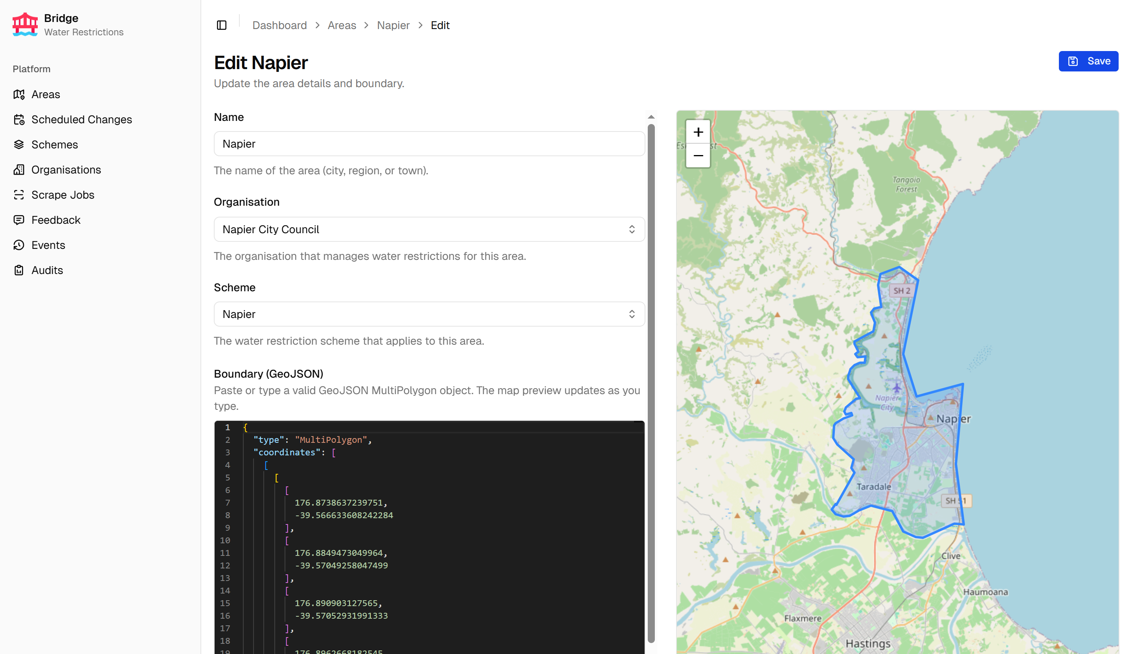Open the Napier breadcrumb link

pos(393,25)
